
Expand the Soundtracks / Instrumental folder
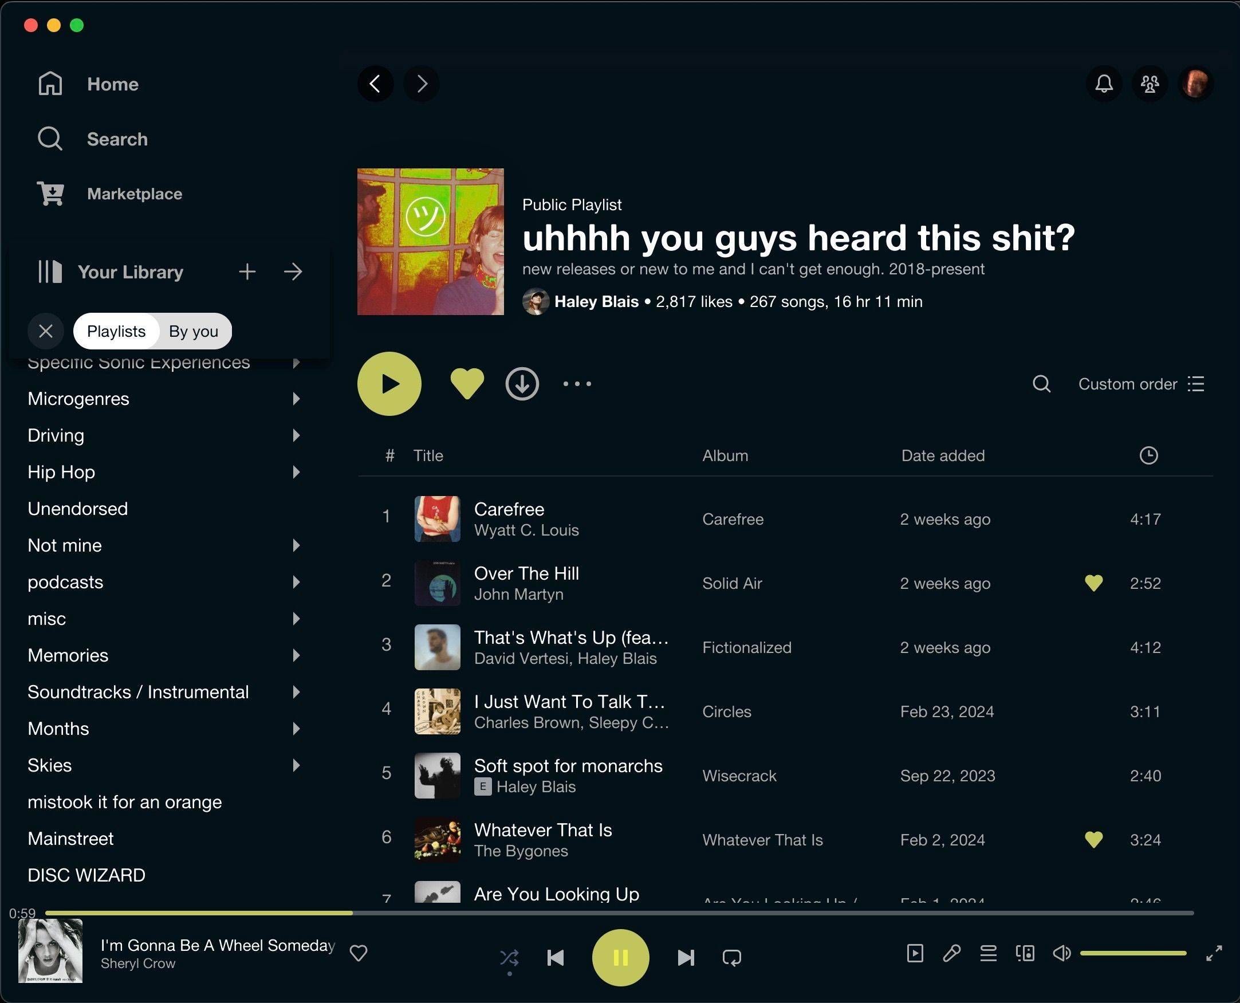pyautogui.click(x=296, y=691)
